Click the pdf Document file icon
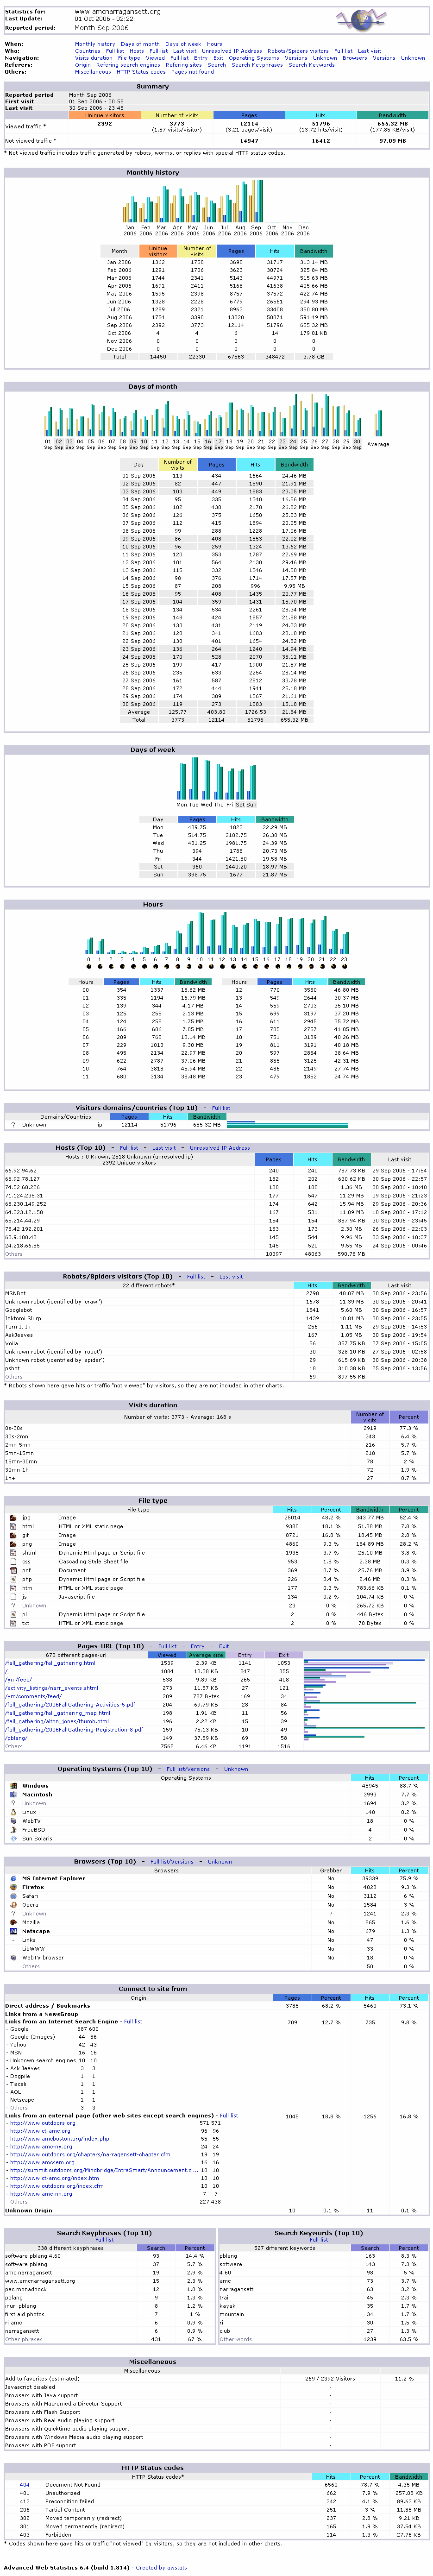This screenshot has width=433, height=2576. 13,1570
